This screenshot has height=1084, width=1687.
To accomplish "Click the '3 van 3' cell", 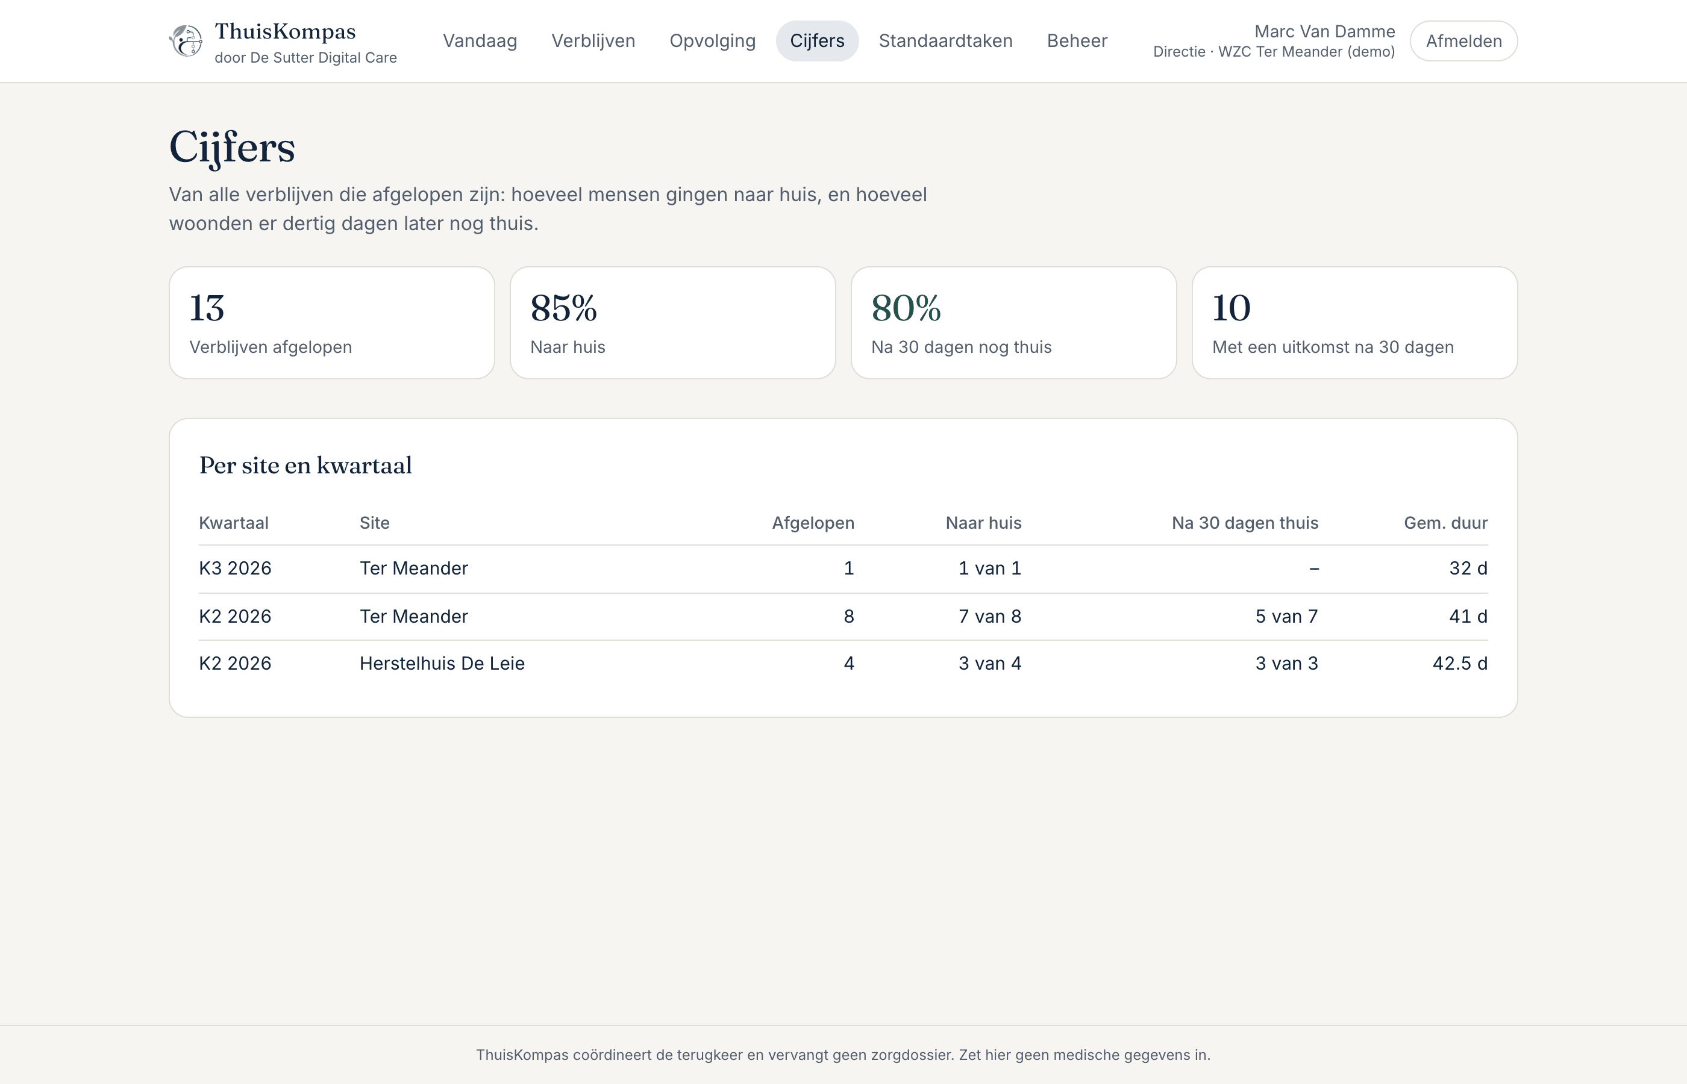I will (1286, 663).
